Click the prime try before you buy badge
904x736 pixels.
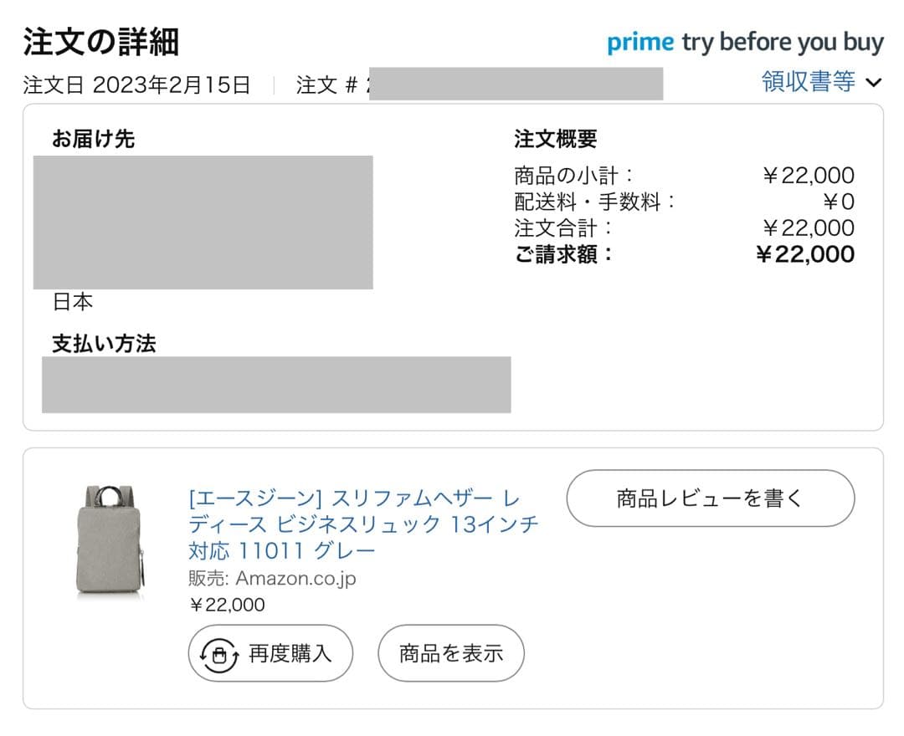pos(743,42)
